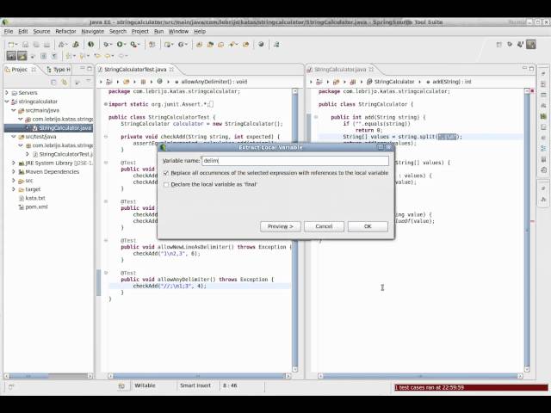Click the Project Explorer horizontal scrollbar

[x=48, y=376]
